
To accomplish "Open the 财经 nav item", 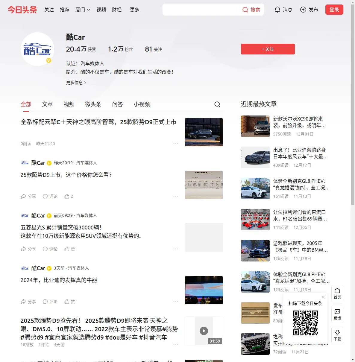I will [x=117, y=10].
